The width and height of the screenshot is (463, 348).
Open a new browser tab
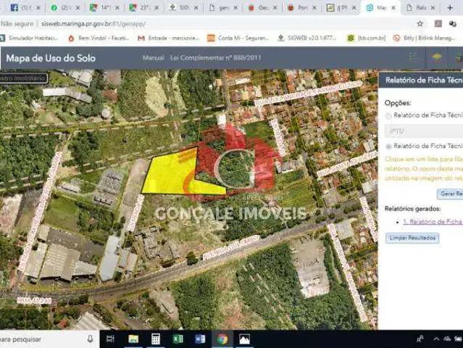coord(450,7)
